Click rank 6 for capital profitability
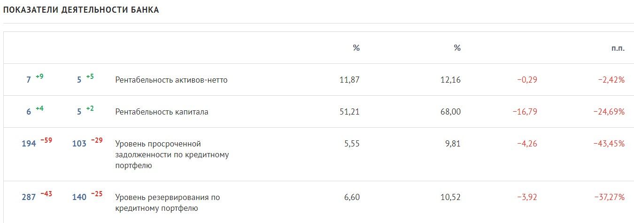 pos(29,112)
